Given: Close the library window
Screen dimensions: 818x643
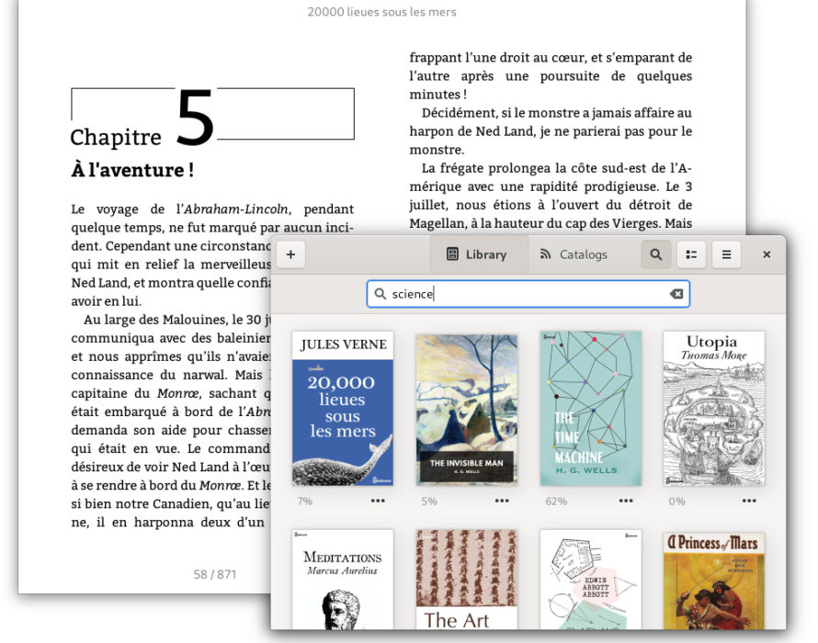Looking at the screenshot, I should [767, 254].
